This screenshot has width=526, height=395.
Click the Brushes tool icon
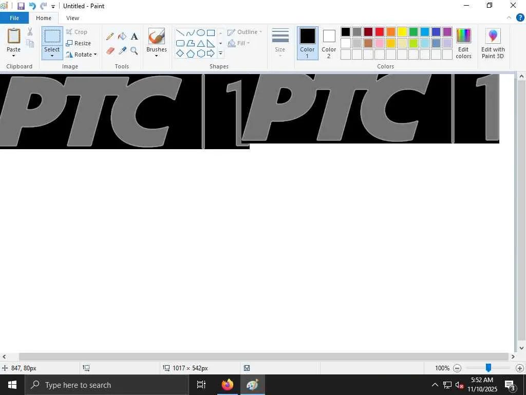point(156,37)
